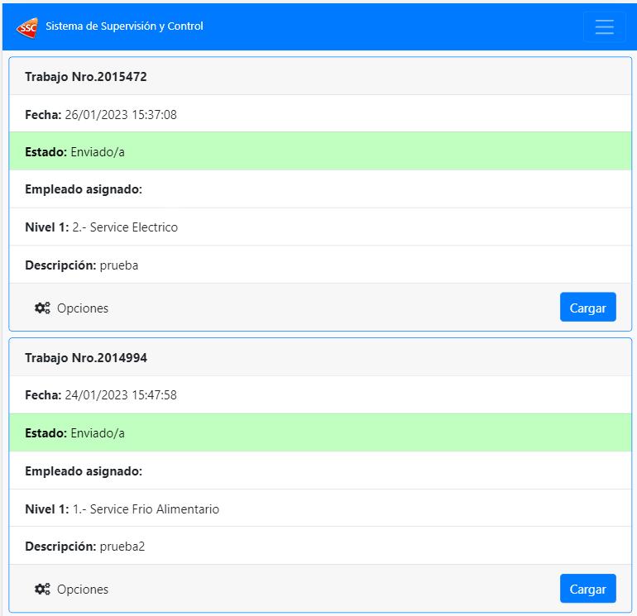
Task: Click the green Estado row of job 2015472
Action: click(319, 151)
